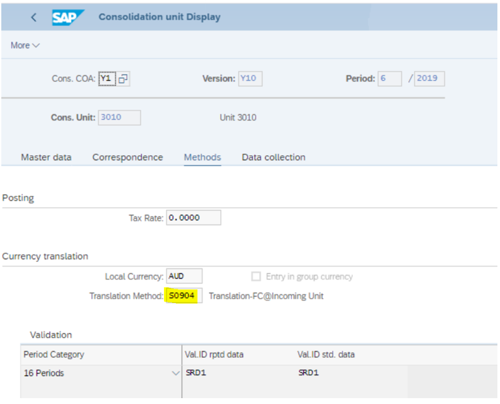Click the Version field Y10
The height and width of the screenshot is (404, 500).
250,78
